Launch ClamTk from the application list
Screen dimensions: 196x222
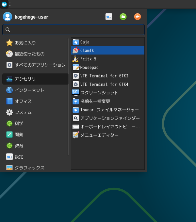pyautogui.click(x=108, y=50)
